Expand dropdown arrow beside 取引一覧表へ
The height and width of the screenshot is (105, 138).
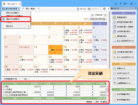click(x=38, y=9)
